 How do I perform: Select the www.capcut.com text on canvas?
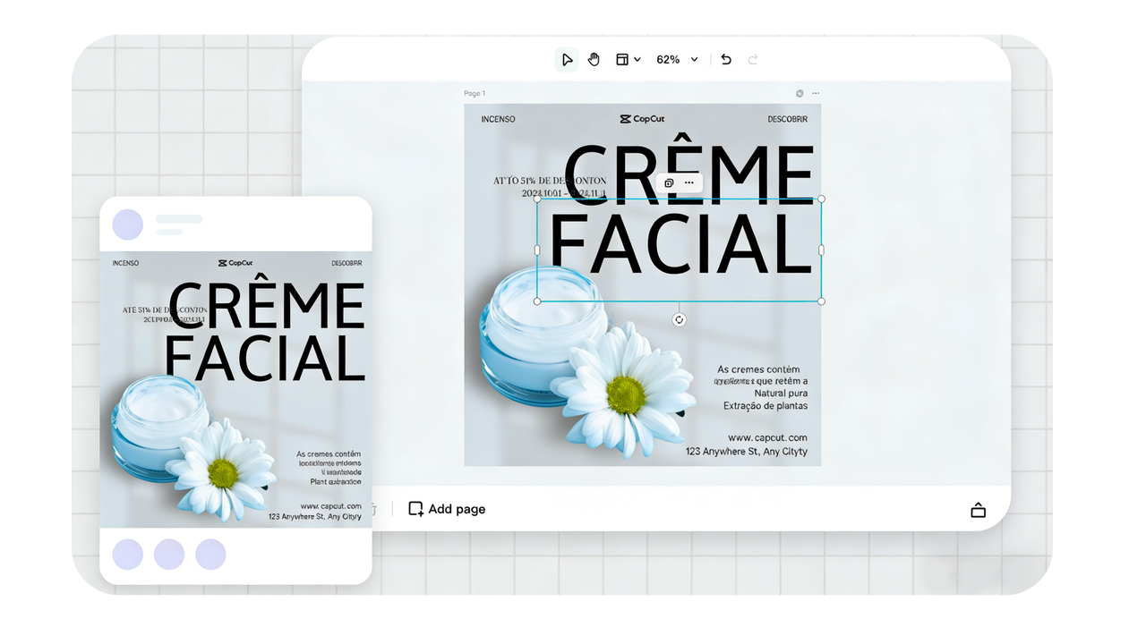tap(767, 438)
